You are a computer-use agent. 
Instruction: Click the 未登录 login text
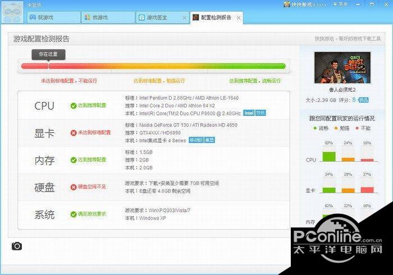(34, 5)
